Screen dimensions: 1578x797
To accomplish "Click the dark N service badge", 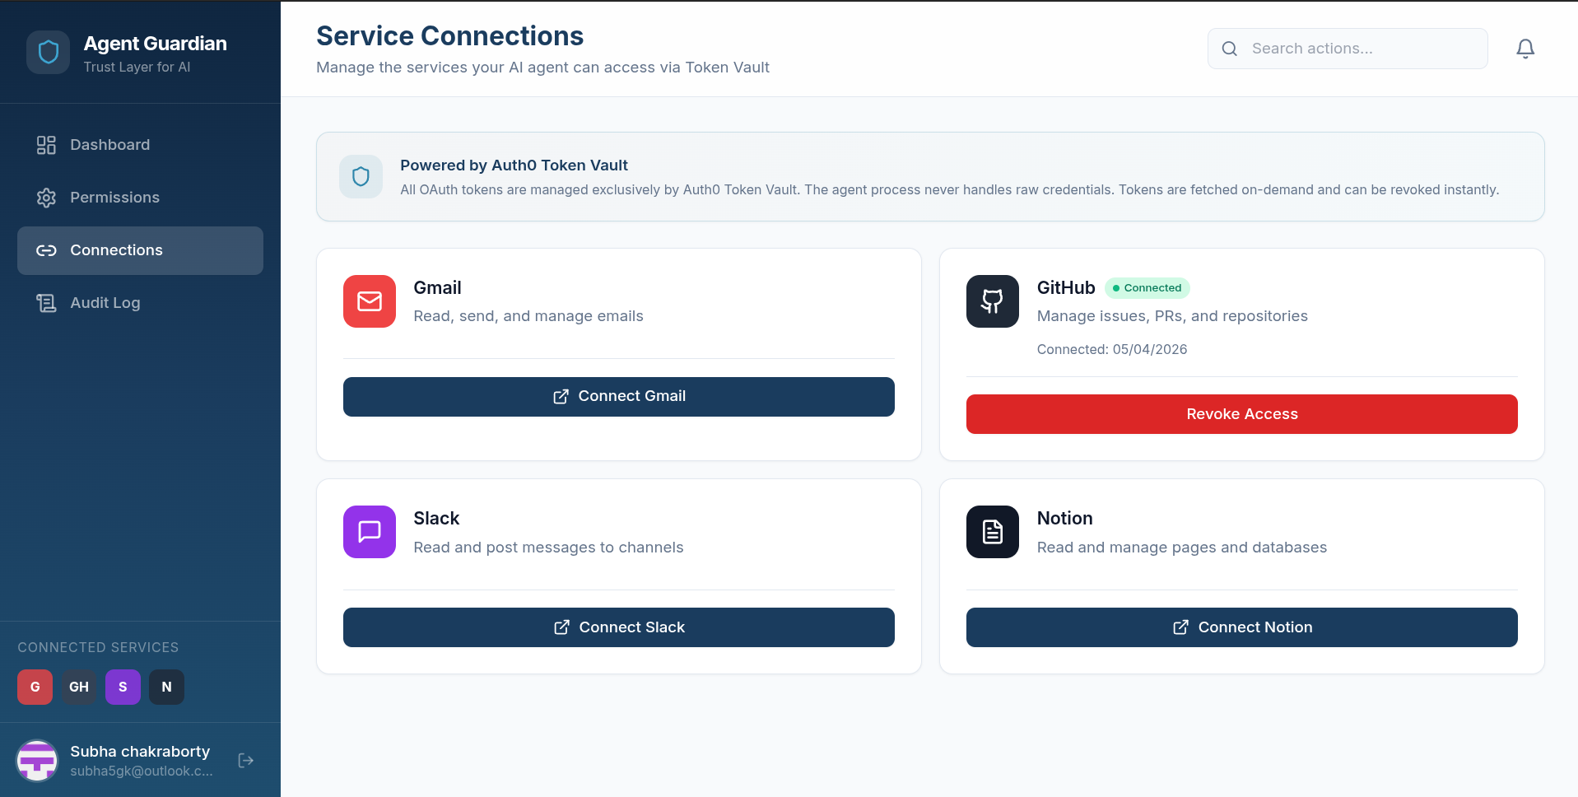I will point(166,687).
